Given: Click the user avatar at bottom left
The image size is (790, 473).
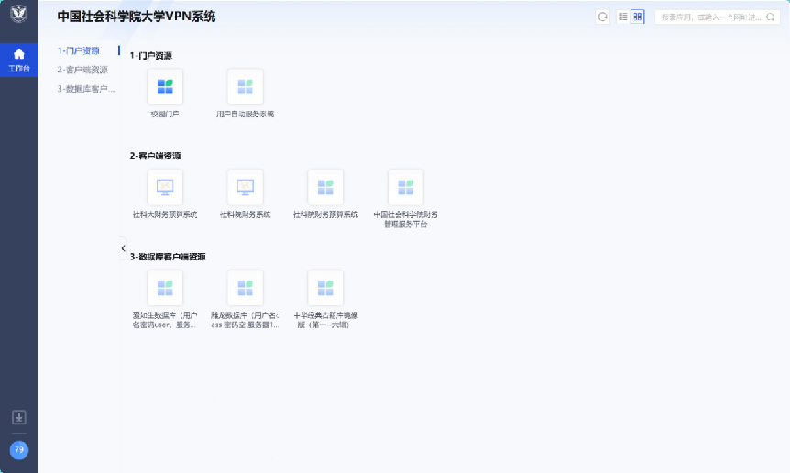Looking at the screenshot, I should [19, 450].
